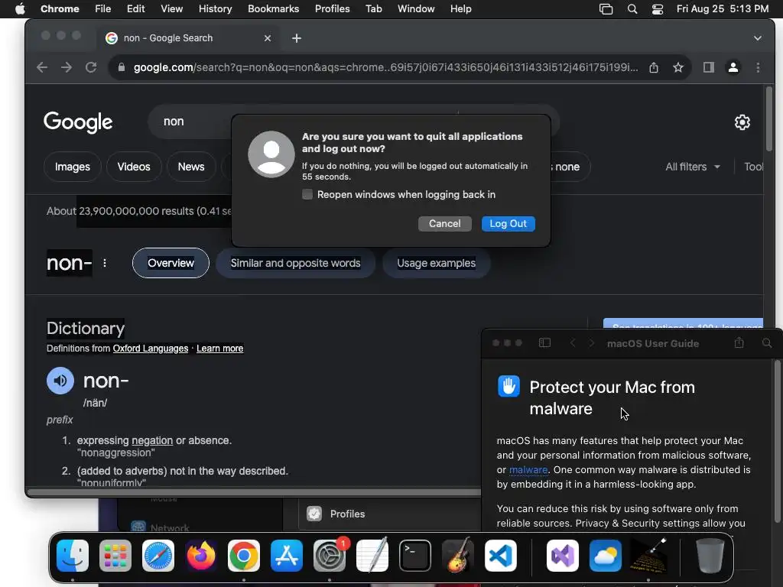Select the Videos filter

(x=134, y=167)
